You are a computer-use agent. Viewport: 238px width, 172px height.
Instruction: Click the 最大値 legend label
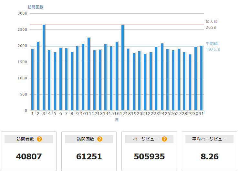(x=212, y=22)
